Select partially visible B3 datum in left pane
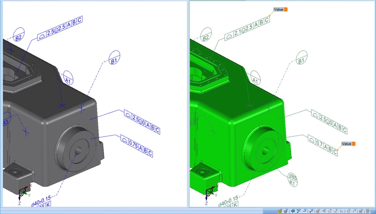 [6, 119]
